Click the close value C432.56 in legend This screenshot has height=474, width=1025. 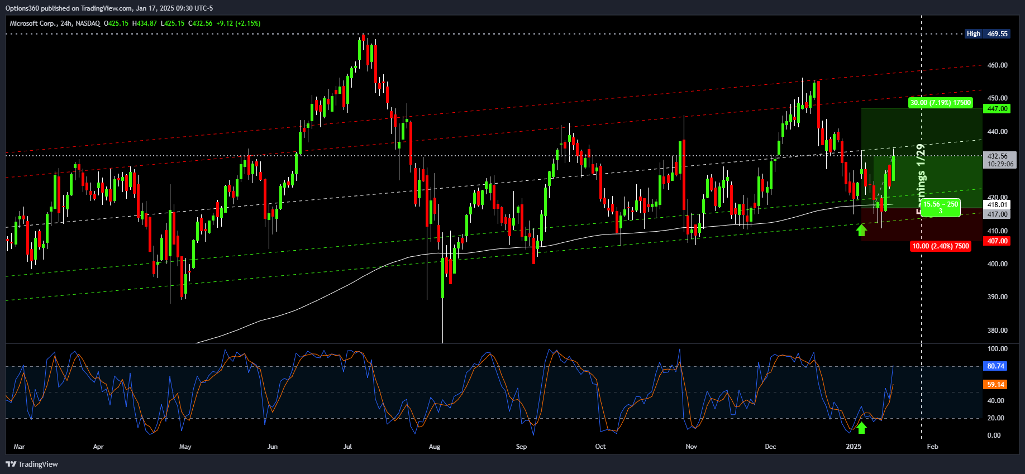[201, 23]
